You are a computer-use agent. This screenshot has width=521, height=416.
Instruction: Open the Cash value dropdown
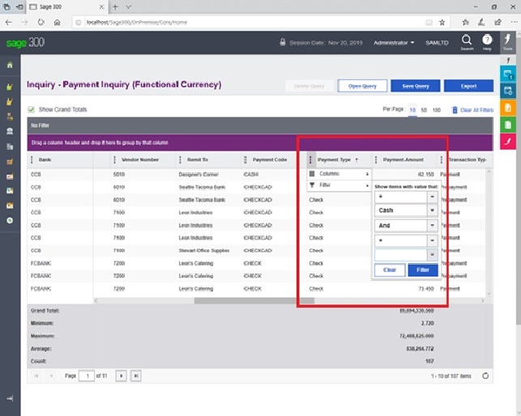click(433, 210)
